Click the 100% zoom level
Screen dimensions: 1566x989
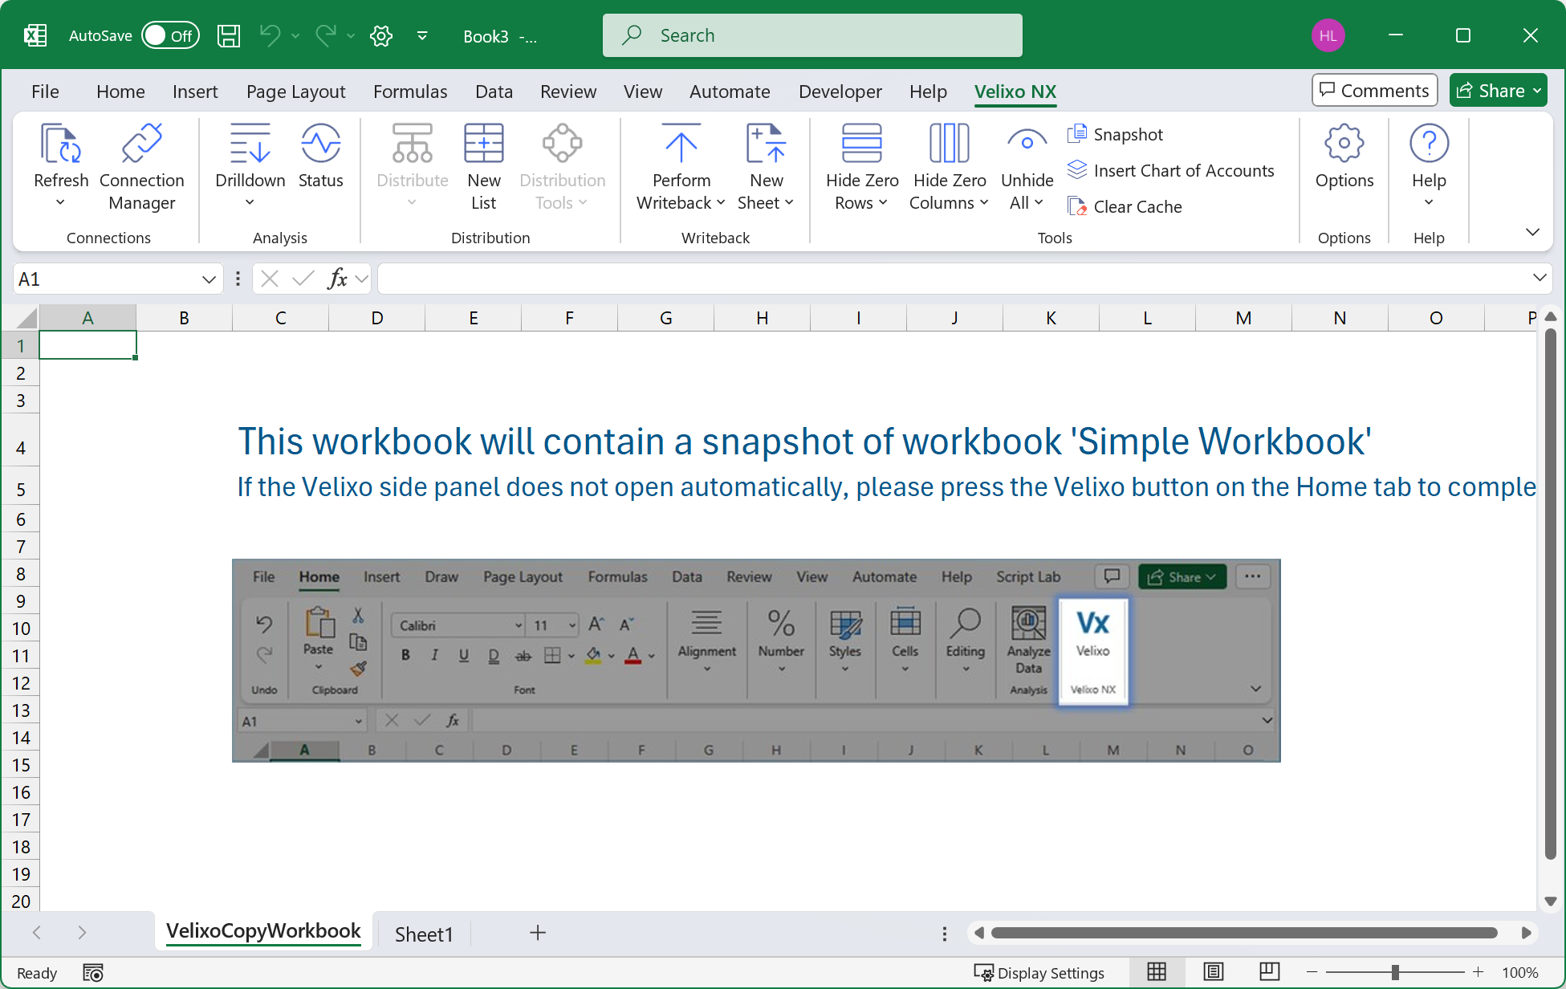[1519, 973]
